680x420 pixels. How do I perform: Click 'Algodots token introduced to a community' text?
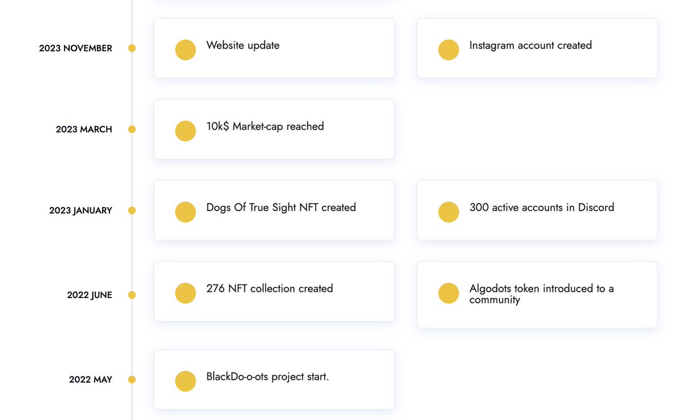pyautogui.click(x=542, y=294)
